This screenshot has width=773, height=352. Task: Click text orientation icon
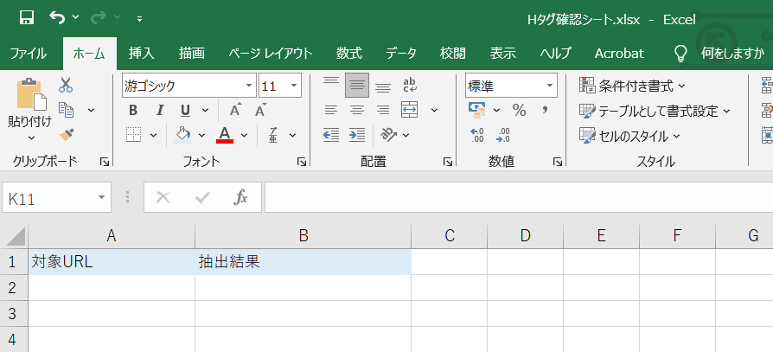pyautogui.click(x=389, y=135)
